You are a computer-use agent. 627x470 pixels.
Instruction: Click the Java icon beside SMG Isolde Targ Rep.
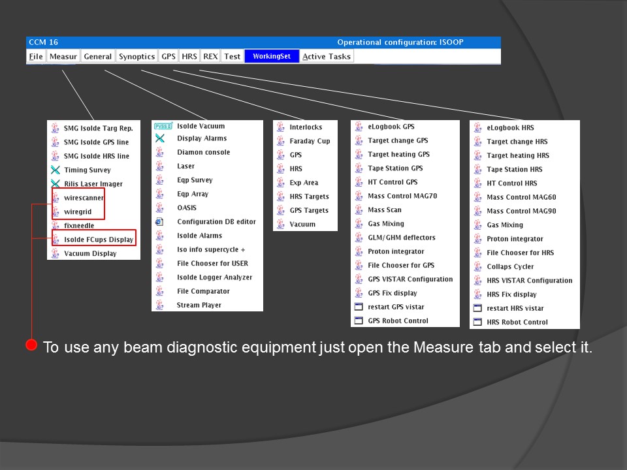click(x=55, y=128)
